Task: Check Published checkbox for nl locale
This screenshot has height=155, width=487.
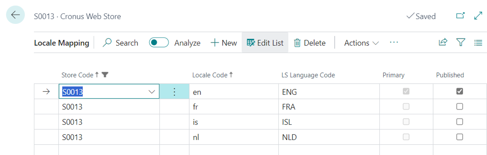Action: [x=459, y=137]
